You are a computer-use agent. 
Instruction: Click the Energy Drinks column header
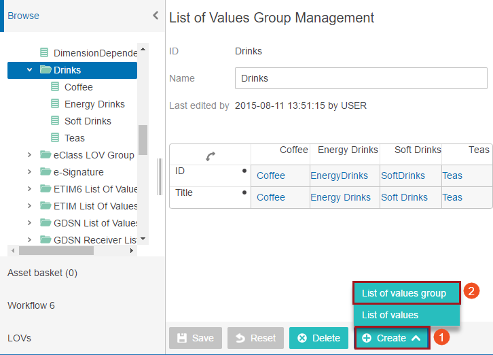348,150
